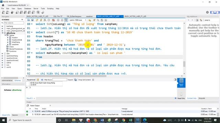This screenshot has height=123, width=220.
Task: Expand the world schema
Action: (x=2, y=67)
